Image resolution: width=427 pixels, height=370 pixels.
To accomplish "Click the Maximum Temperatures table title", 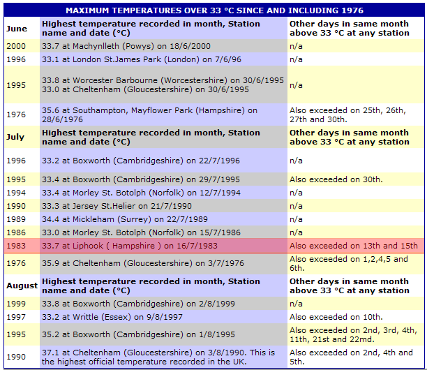I will pyautogui.click(x=213, y=10).
